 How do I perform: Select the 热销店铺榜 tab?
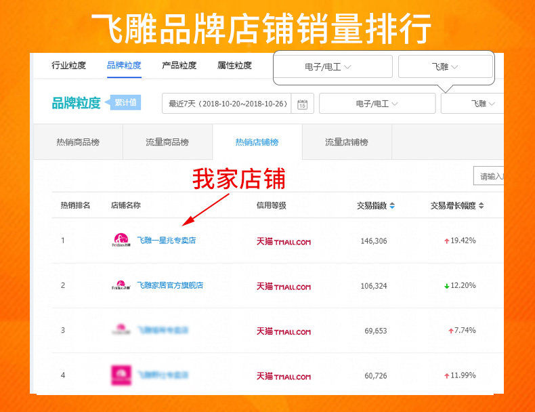(x=257, y=142)
